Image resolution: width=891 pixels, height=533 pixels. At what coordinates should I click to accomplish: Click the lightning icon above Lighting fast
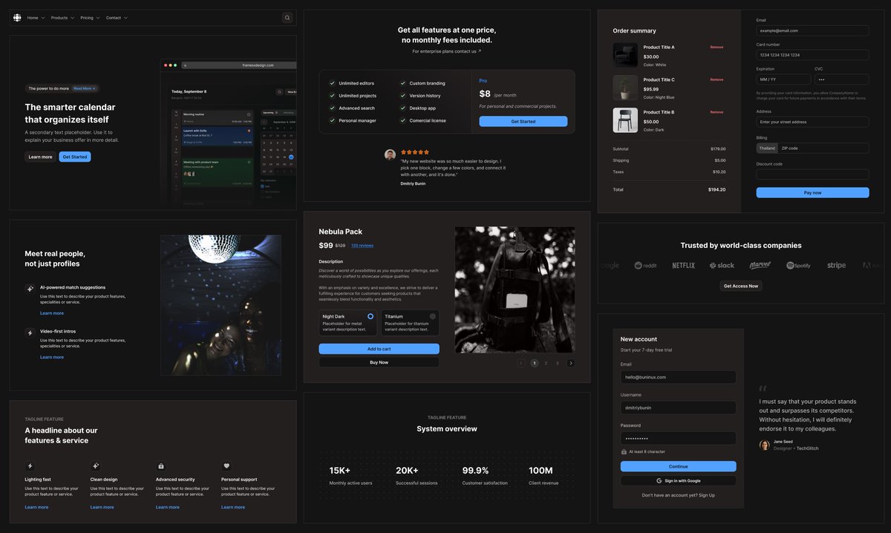pos(30,466)
